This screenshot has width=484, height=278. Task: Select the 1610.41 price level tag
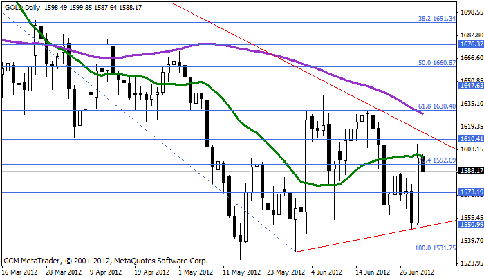coord(470,140)
